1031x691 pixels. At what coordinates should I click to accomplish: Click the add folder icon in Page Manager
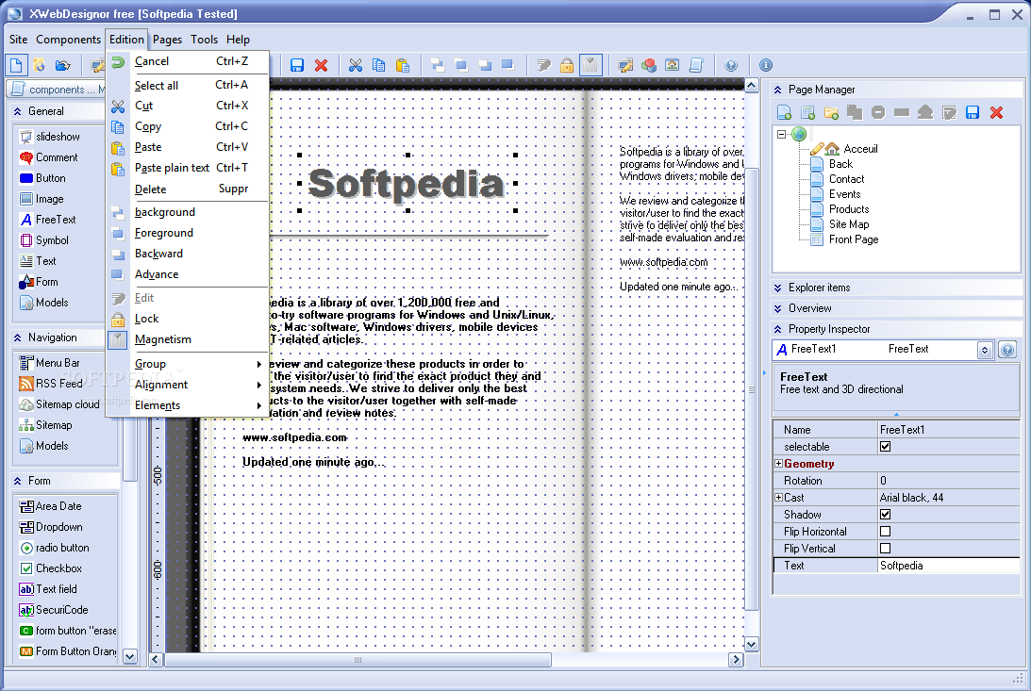click(831, 112)
